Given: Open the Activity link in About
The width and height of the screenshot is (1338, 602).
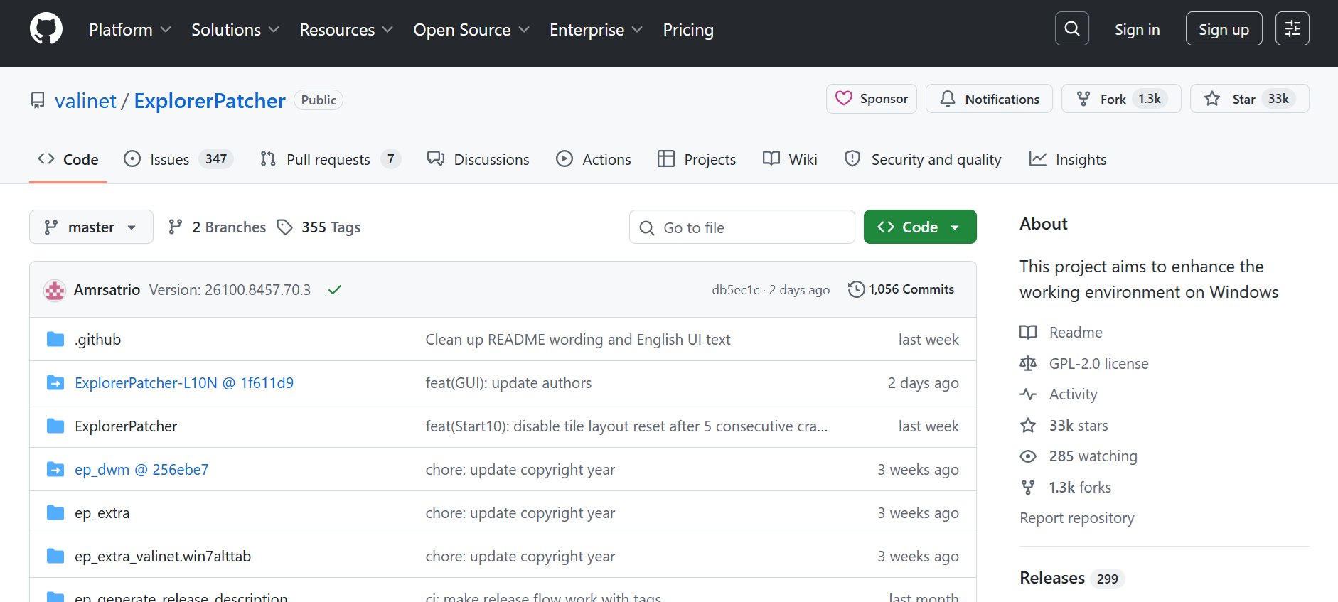Looking at the screenshot, I should (1059, 394).
